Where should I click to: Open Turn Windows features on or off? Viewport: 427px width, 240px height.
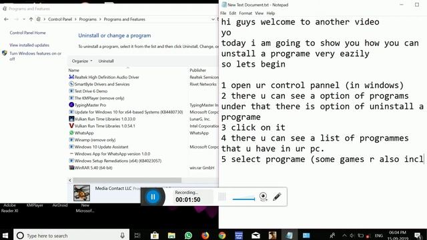click(35, 56)
